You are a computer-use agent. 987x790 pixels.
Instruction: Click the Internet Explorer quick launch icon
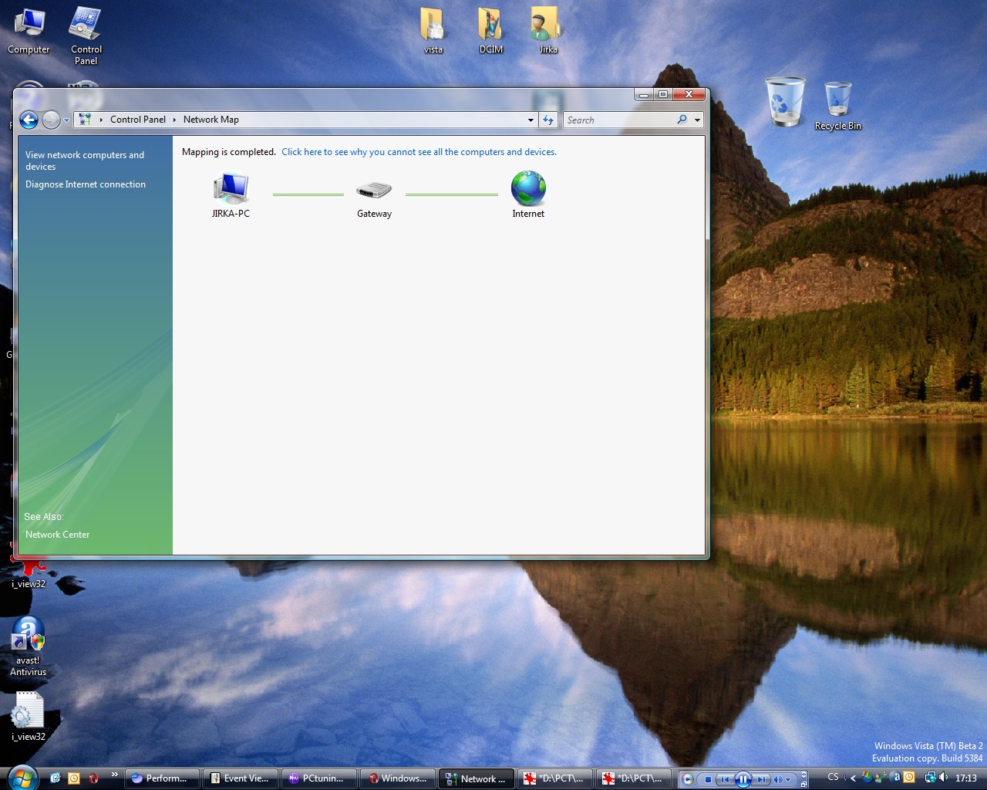tap(55, 778)
